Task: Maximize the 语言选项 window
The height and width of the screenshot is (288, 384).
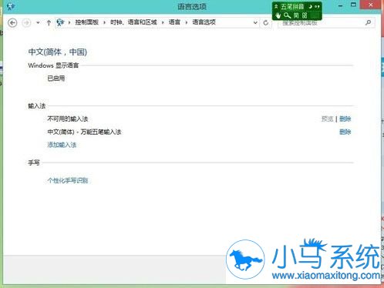Action: 353,5
